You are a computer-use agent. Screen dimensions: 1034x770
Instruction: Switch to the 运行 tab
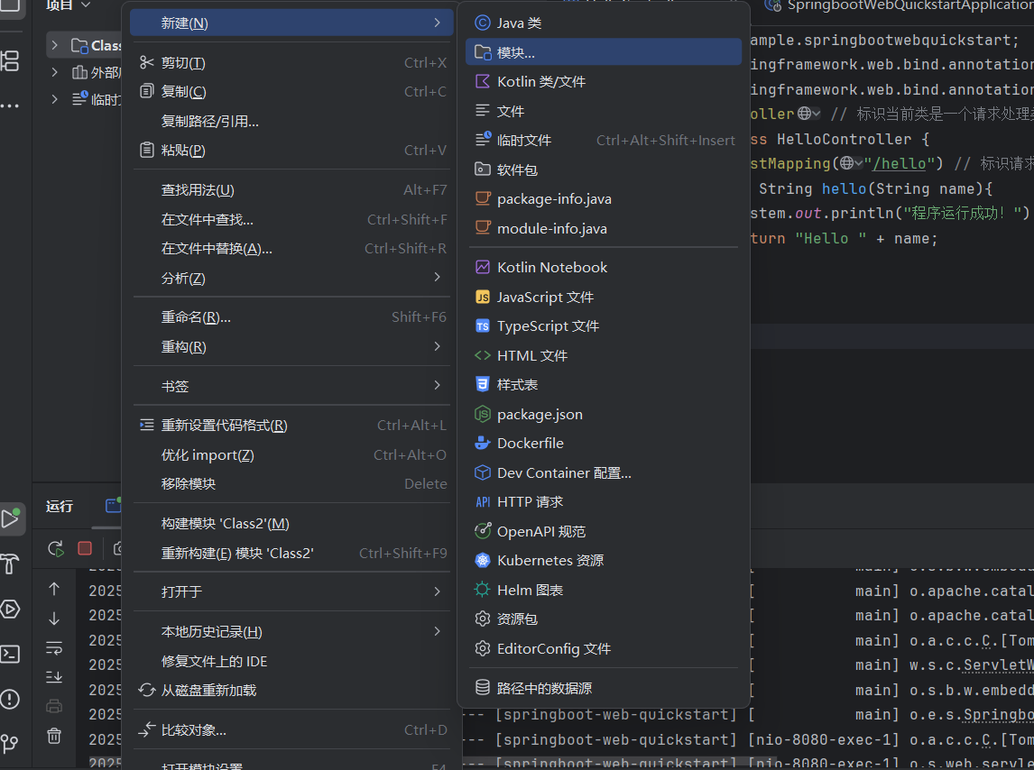[59, 506]
